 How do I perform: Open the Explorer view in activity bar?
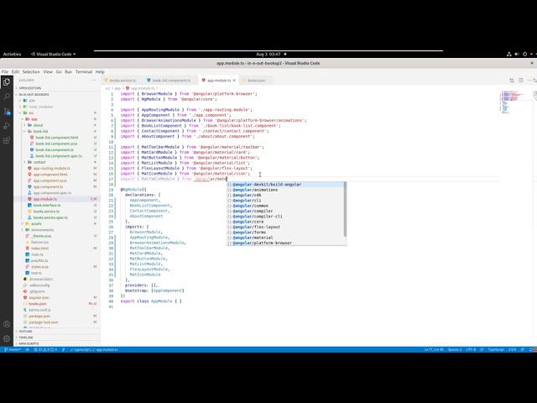click(x=7, y=82)
